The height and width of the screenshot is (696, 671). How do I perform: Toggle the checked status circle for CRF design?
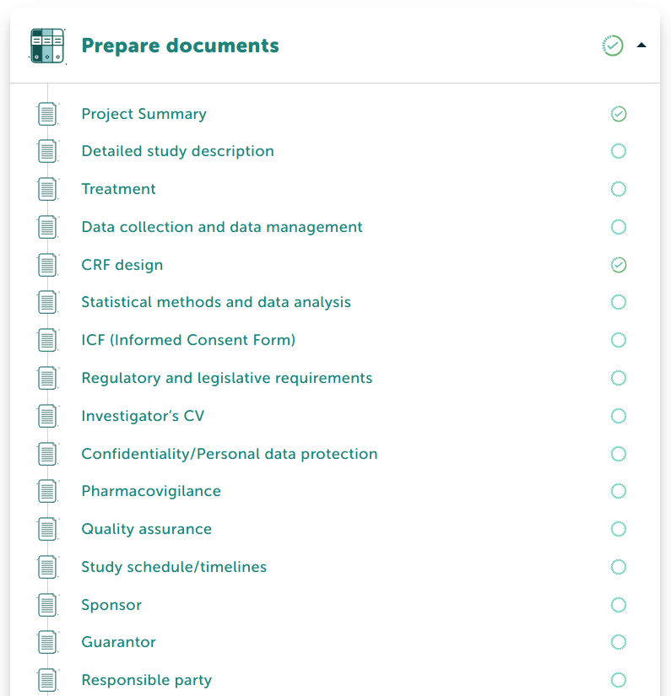click(618, 265)
